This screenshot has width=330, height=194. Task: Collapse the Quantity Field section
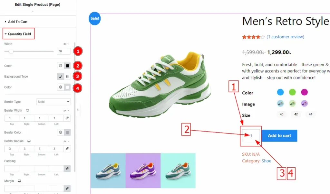point(18,34)
